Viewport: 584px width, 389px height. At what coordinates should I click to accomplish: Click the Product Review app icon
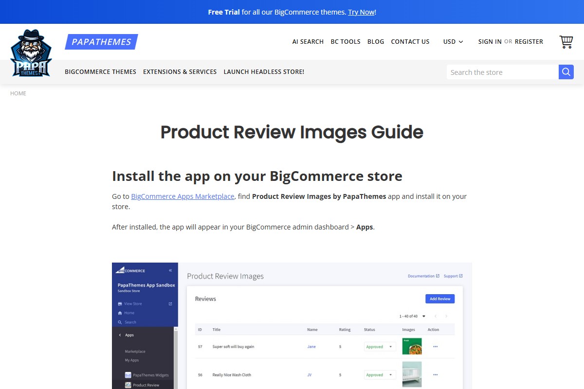pyautogui.click(x=128, y=385)
